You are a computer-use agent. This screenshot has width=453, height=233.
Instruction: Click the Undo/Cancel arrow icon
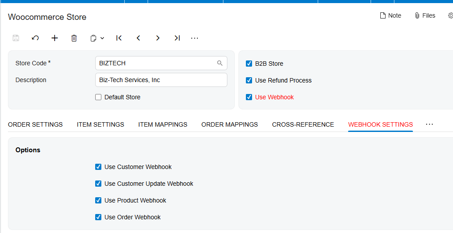pos(35,38)
